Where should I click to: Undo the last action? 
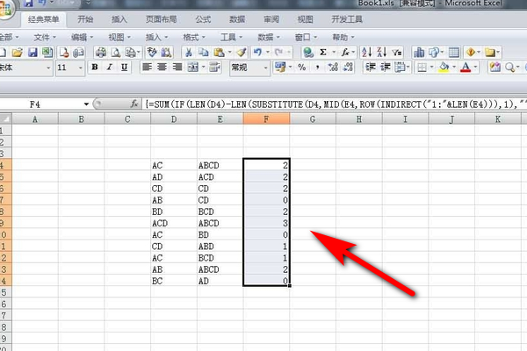pos(257,53)
